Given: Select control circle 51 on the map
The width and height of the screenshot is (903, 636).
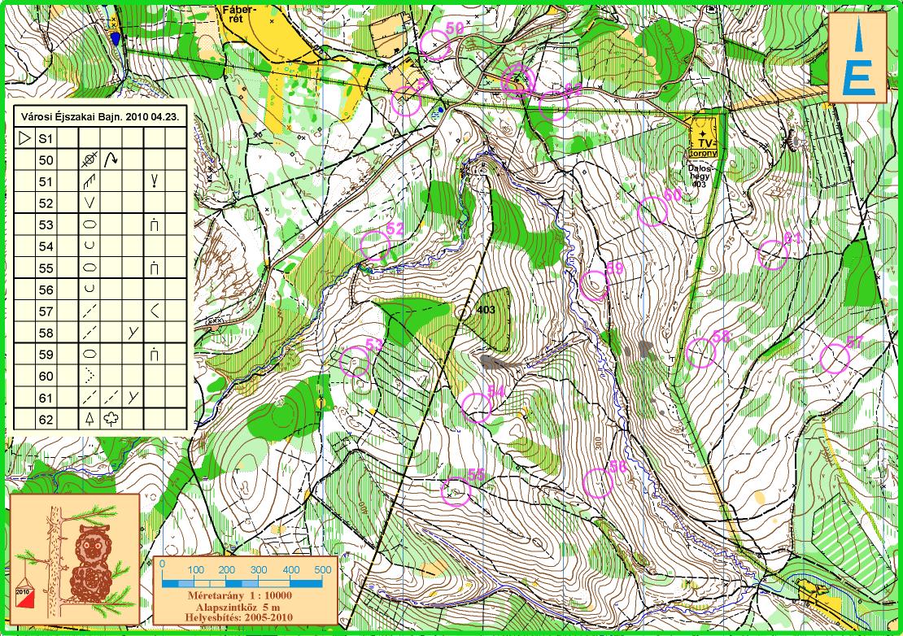Looking at the screenshot, I should coord(406,102).
